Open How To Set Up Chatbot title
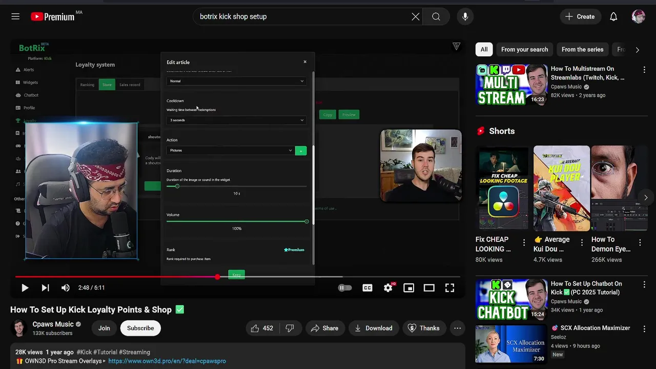Image resolution: width=656 pixels, height=369 pixels. click(586, 288)
